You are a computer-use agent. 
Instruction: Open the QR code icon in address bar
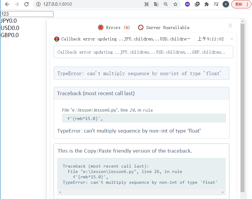(x=146, y=4)
